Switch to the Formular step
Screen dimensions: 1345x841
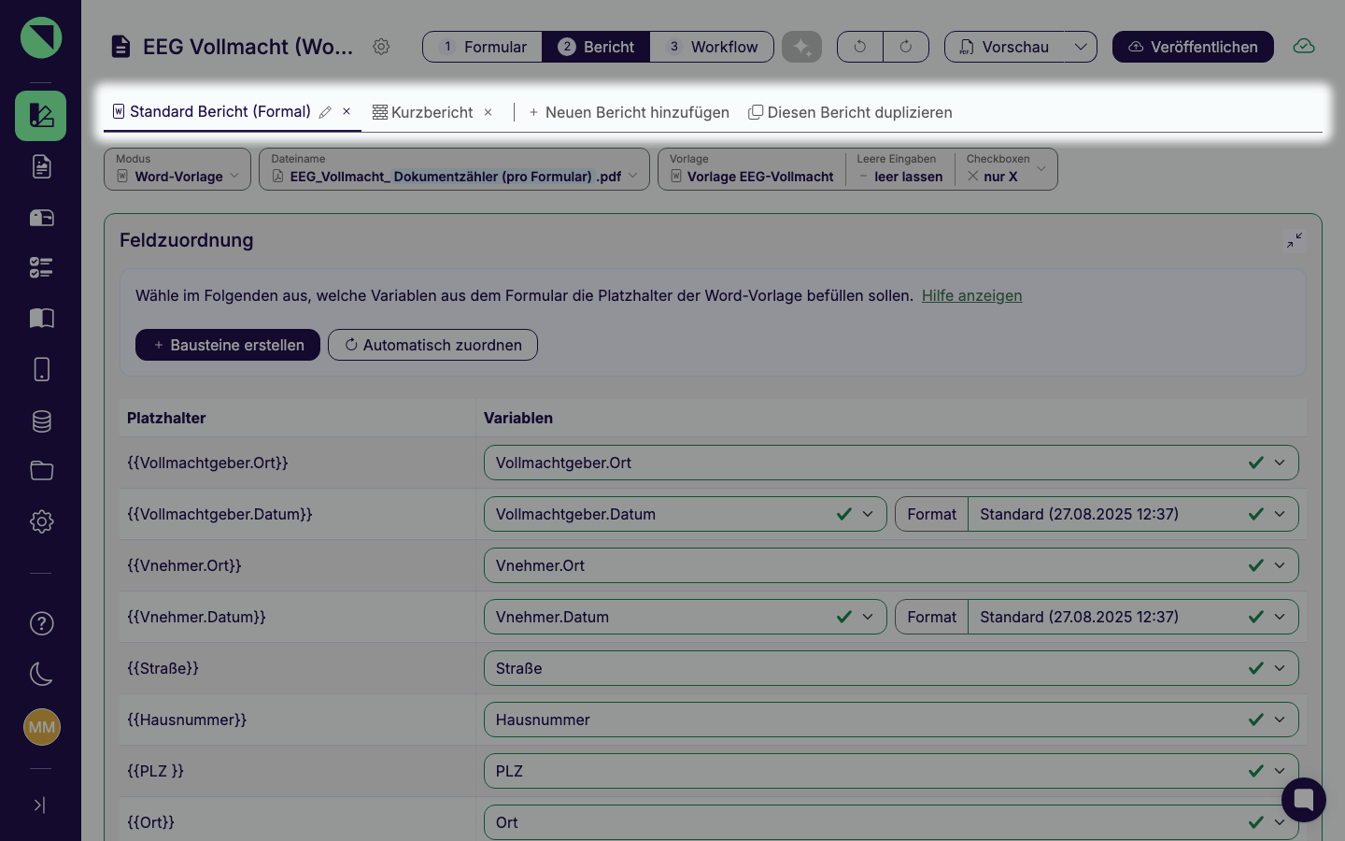pos(483,47)
